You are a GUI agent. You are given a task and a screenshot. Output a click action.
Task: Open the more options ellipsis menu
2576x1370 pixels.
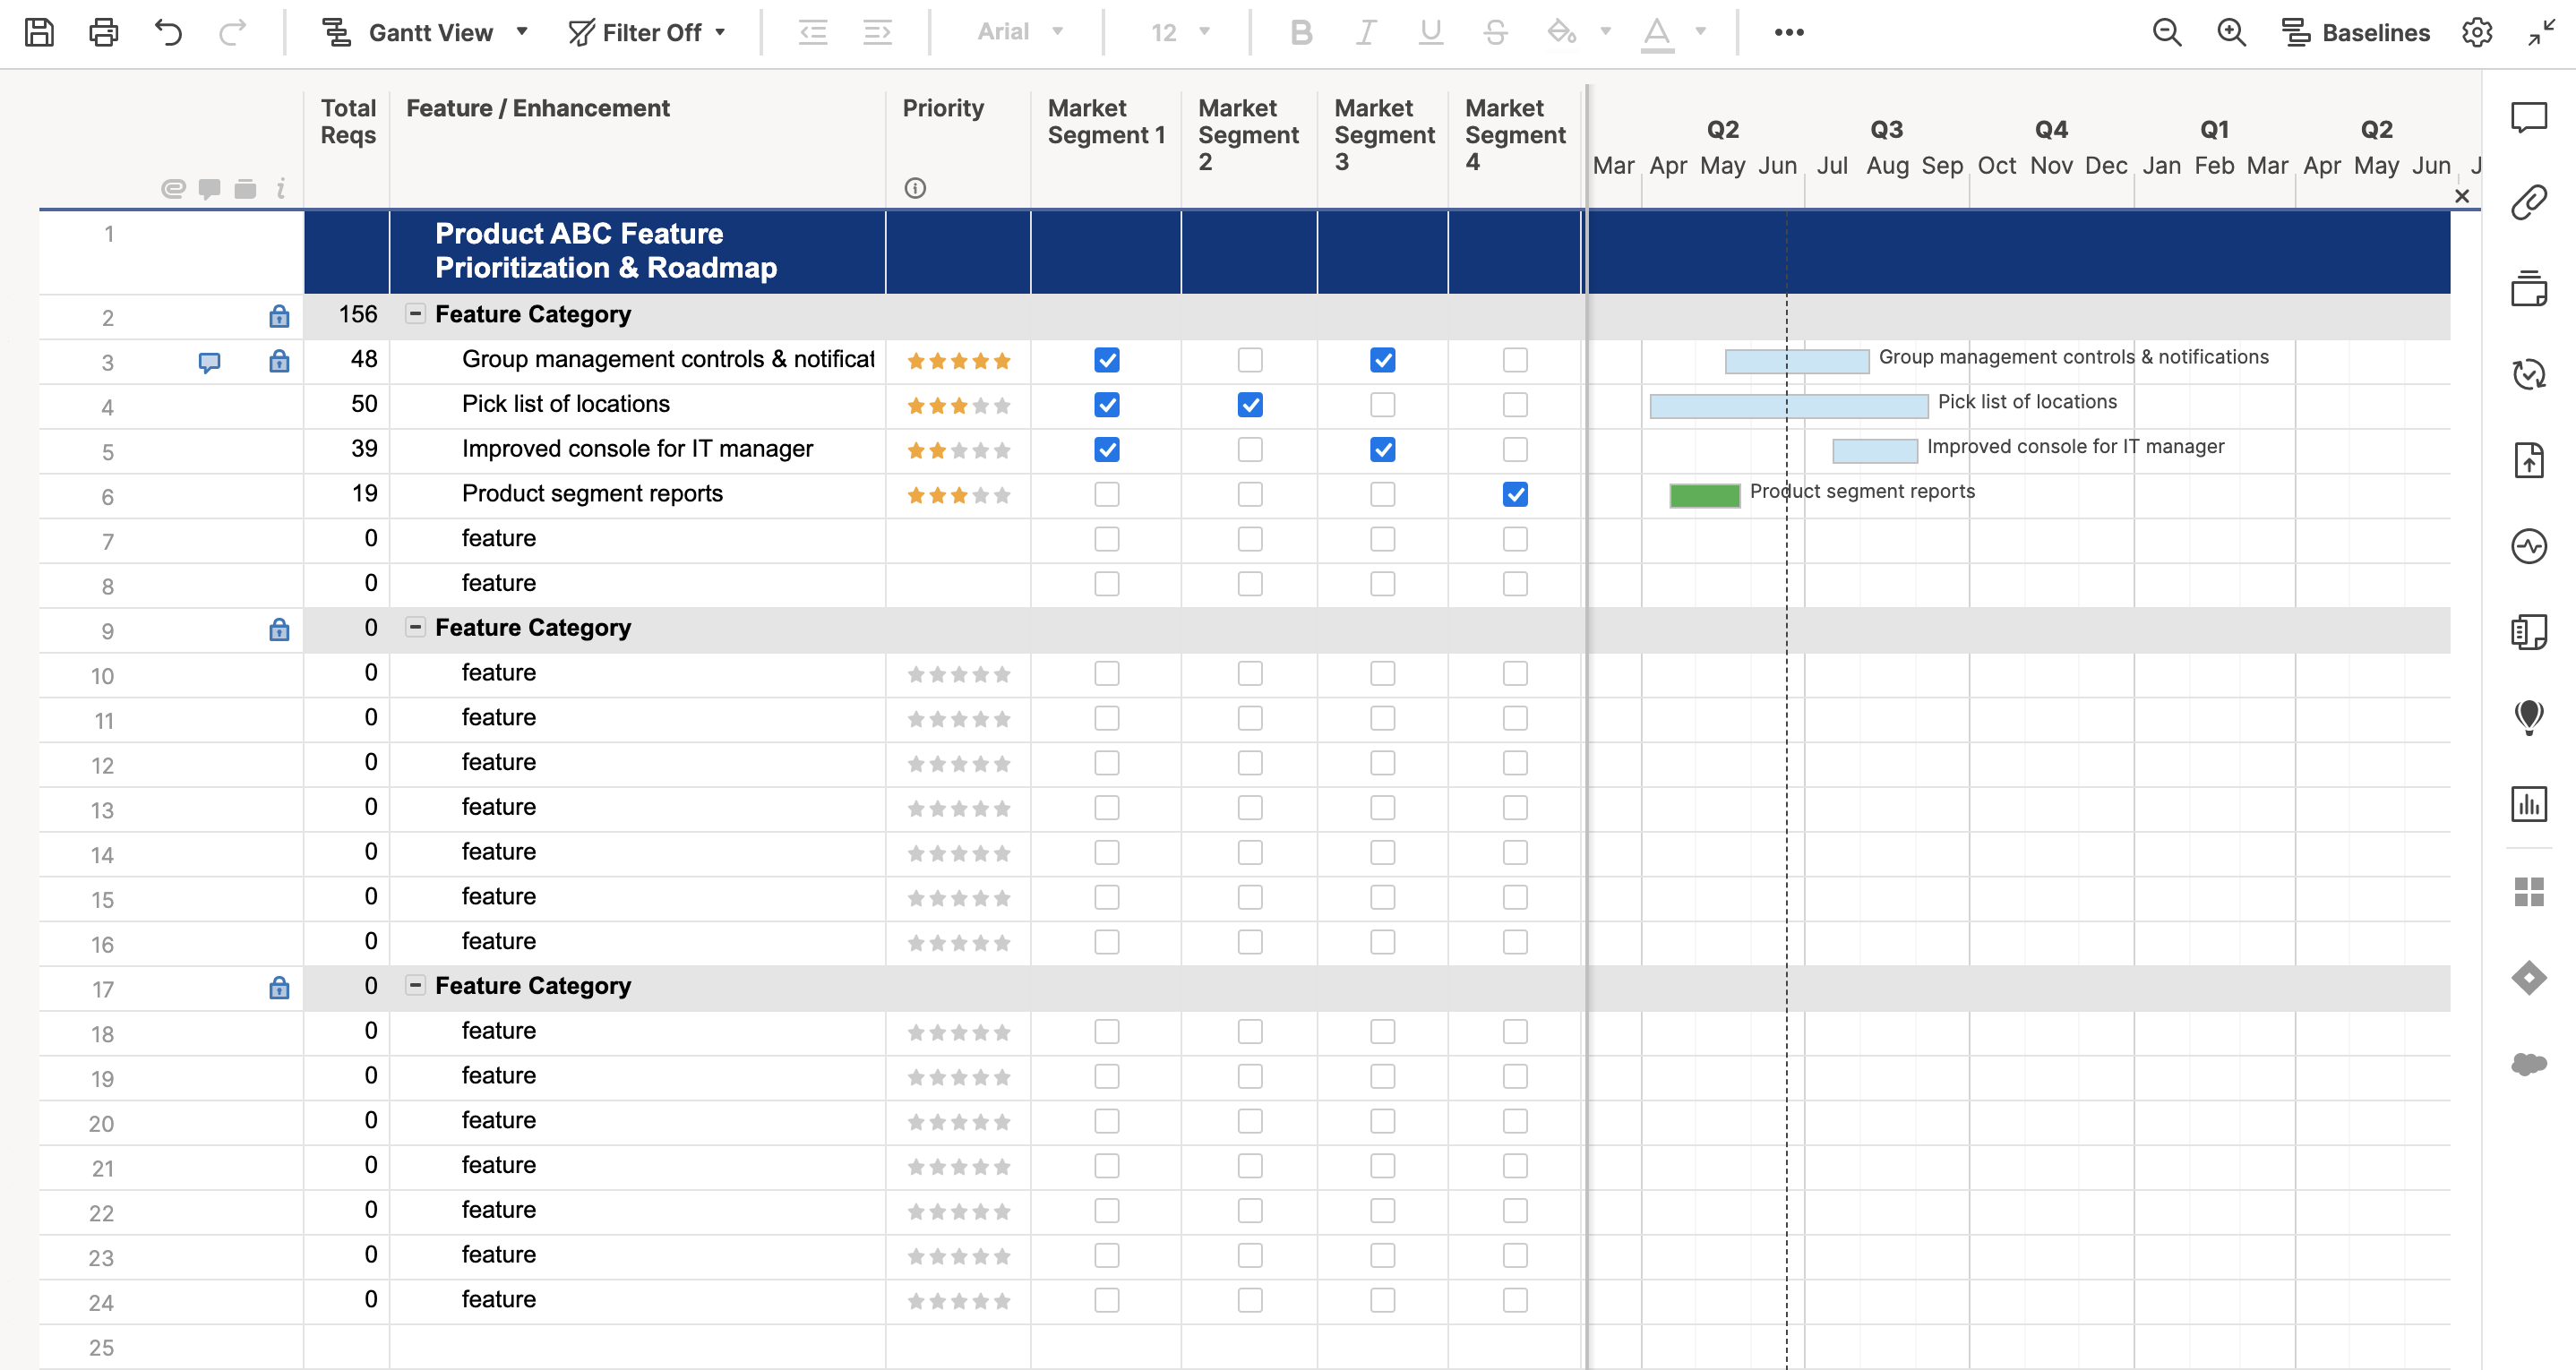[1788, 32]
